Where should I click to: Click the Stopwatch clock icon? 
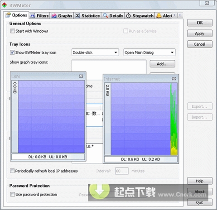[x=128, y=15]
